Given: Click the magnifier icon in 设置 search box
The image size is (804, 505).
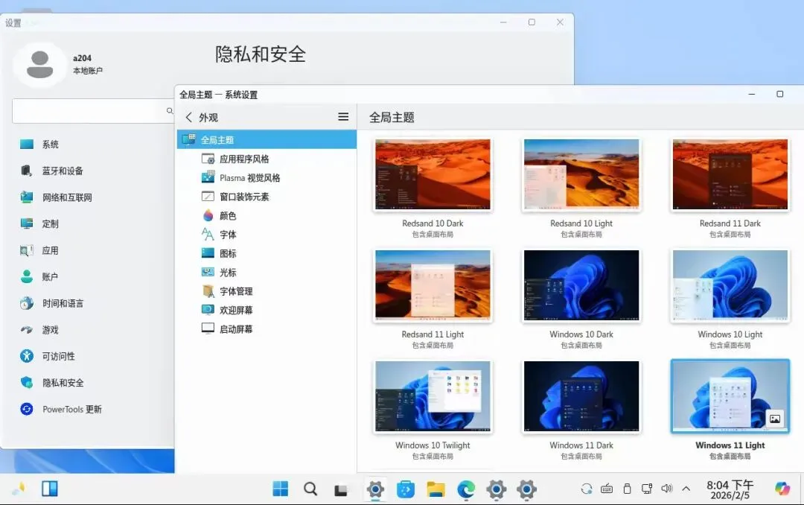Looking at the screenshot, I should tap(170, 111).
